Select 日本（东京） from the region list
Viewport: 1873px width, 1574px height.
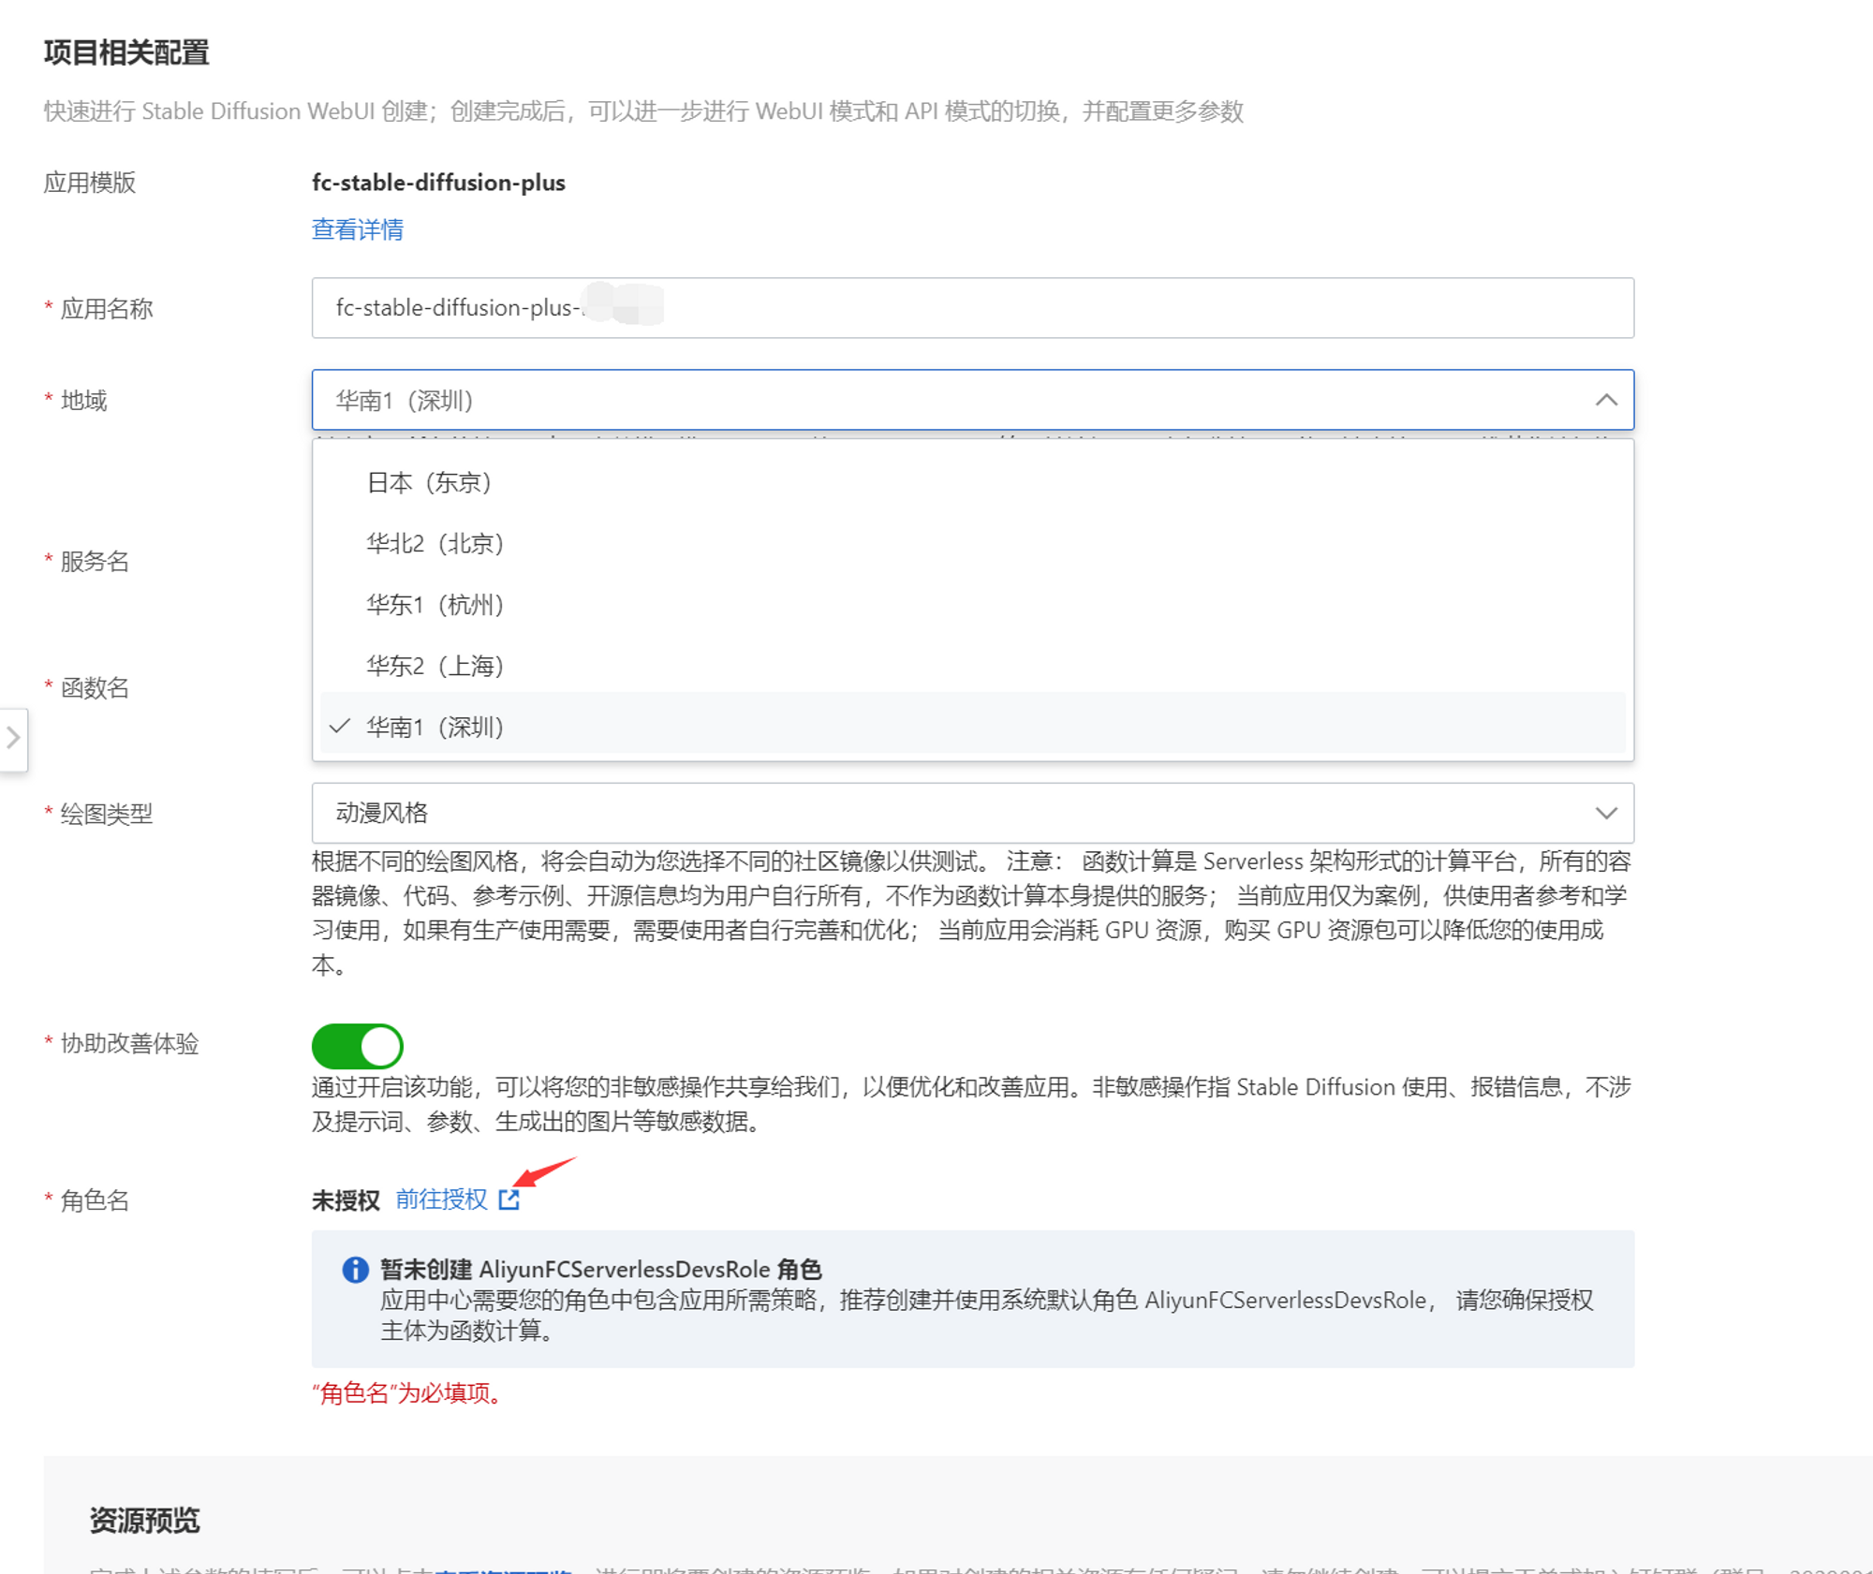pos(432,482)
